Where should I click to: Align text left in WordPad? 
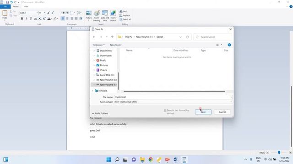pos(63,18)
